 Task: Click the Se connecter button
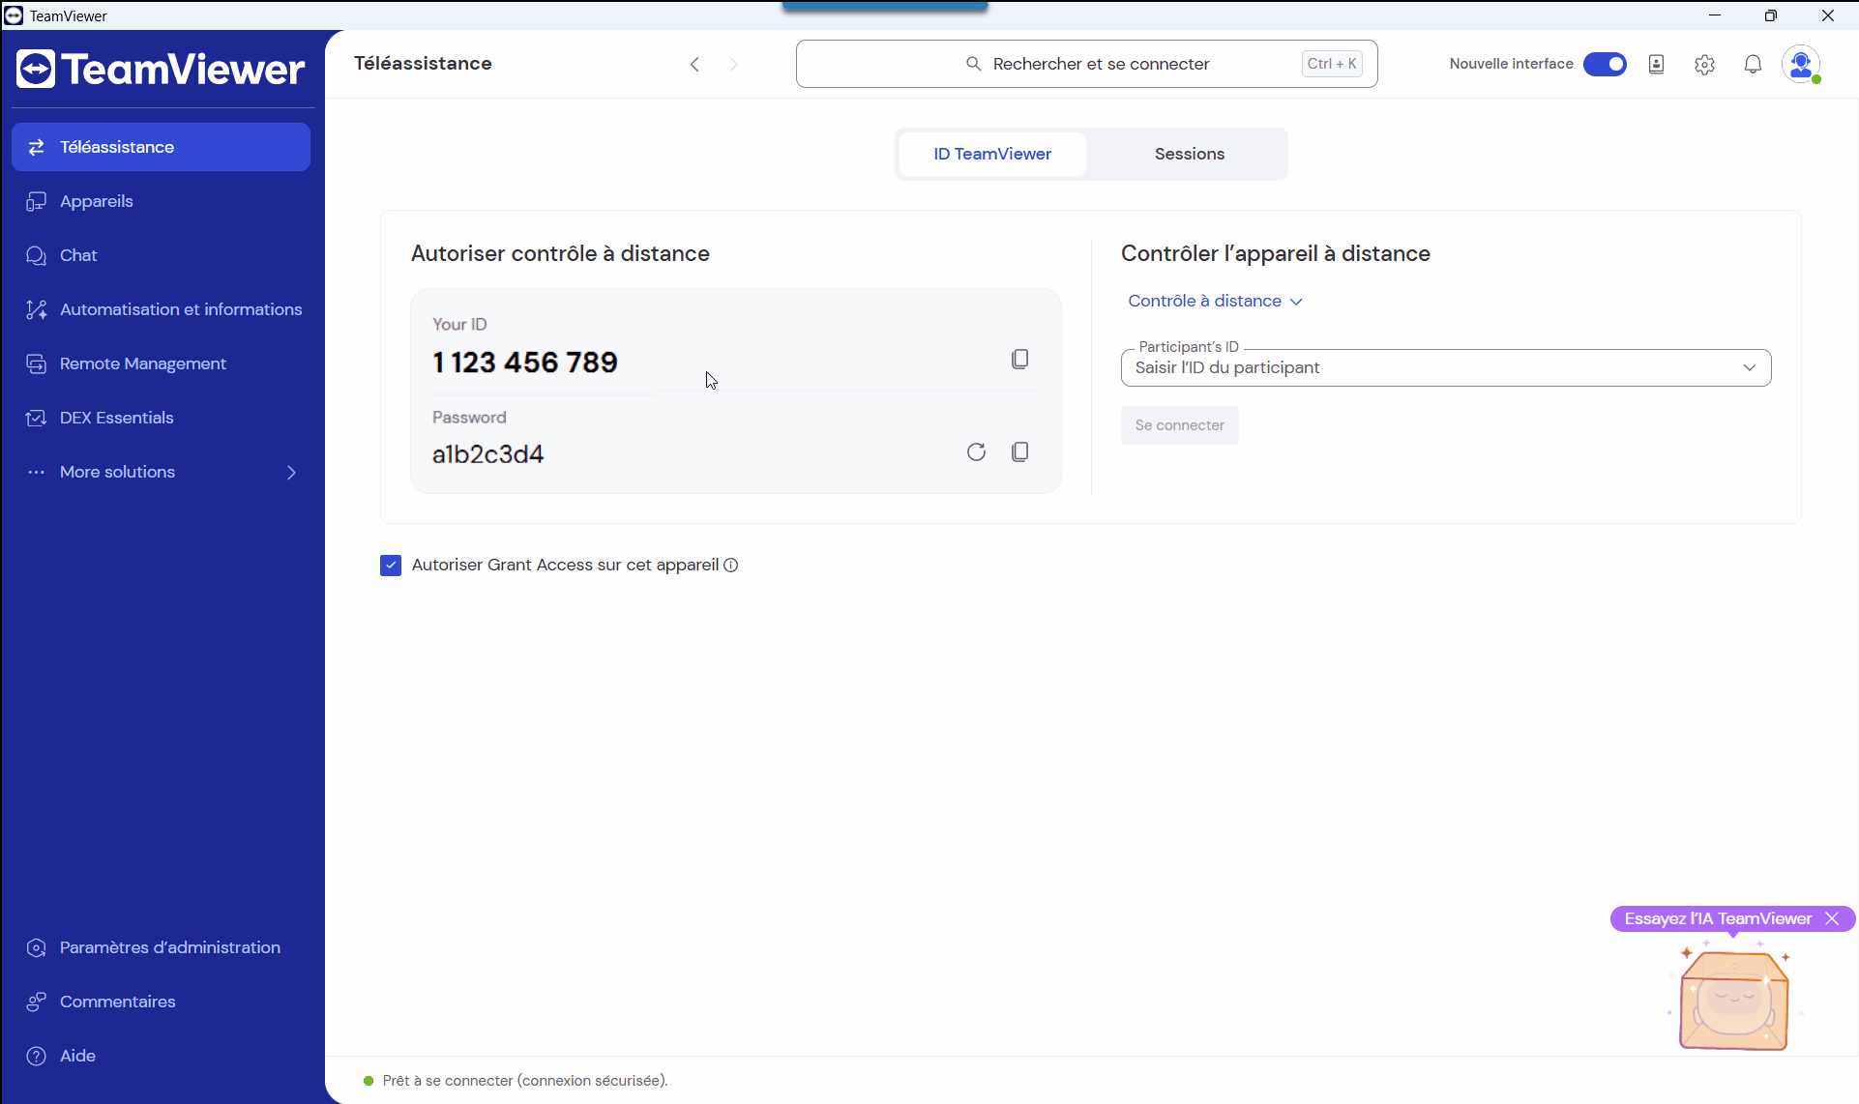1179,425
